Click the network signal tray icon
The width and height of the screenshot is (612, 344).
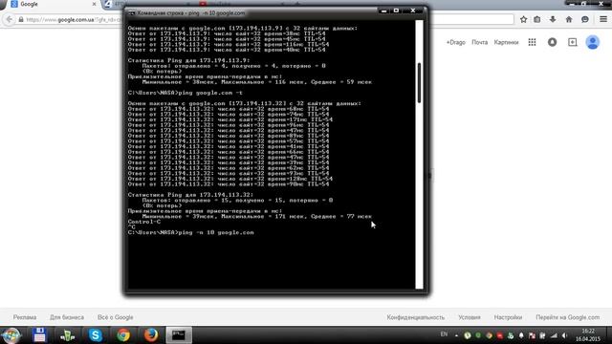(x=554, y=335)
